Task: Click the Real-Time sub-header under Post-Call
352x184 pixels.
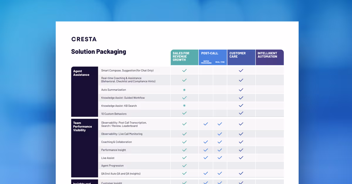Action: point(220,62)
